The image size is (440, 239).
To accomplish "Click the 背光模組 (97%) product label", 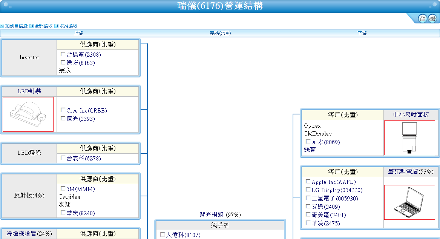I will pyautogui.click(x=220, y=214).
